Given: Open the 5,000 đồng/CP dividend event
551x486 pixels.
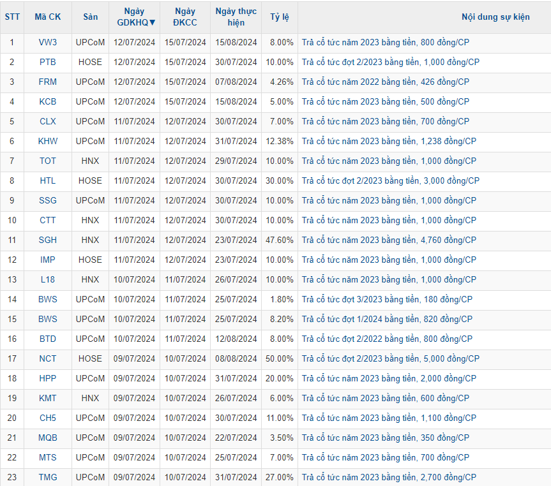Looking at the screenshot, I should coord(390,358).
